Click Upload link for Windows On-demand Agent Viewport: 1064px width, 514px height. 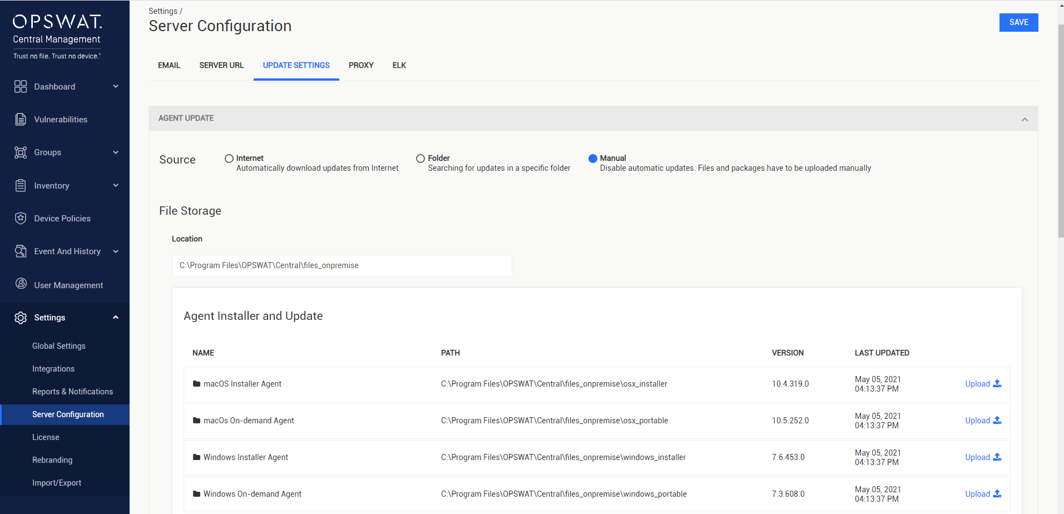click(x=977, y=494)
